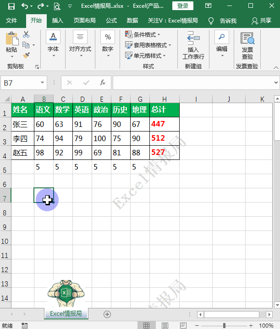Click the Cancel X icon in formula bar
Screen dimensions: 280x329
point(70,82)
